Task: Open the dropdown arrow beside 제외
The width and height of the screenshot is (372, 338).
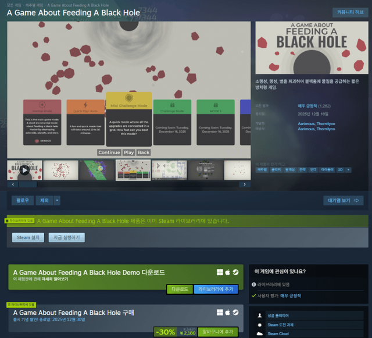Action: (57, 201)
